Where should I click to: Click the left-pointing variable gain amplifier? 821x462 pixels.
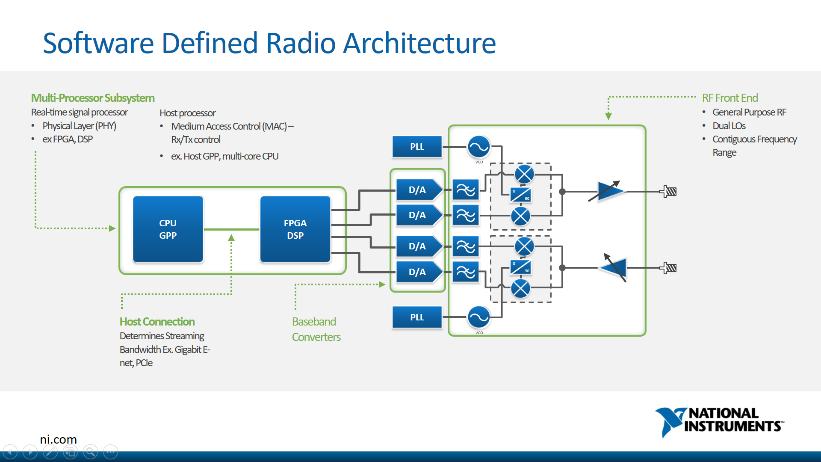click(x=614, y=268)
